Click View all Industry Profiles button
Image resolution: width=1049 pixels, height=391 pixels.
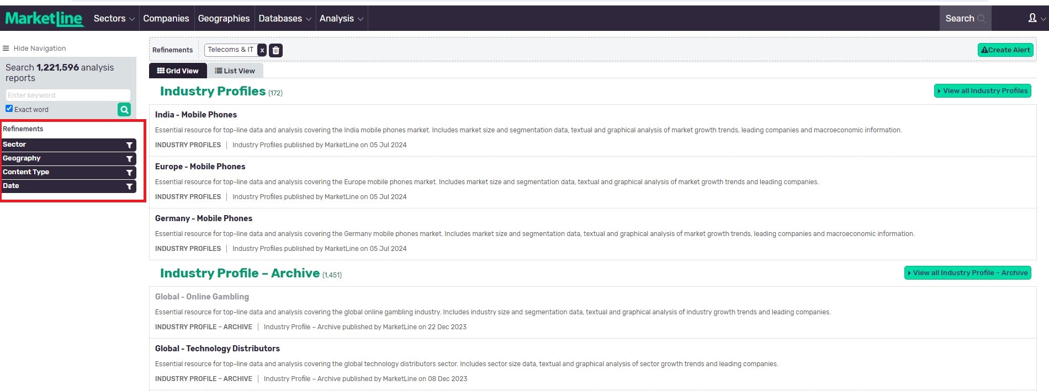[982, 91]
